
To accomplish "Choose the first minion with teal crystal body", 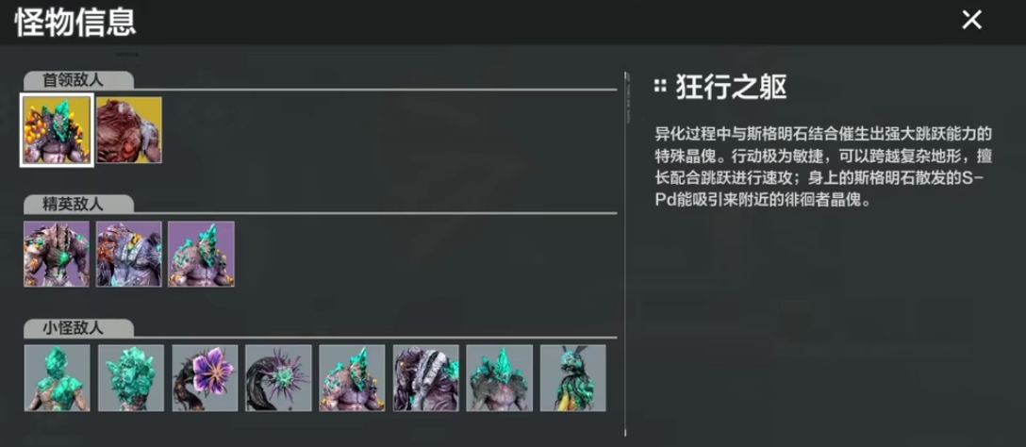I will pos(57,378).
